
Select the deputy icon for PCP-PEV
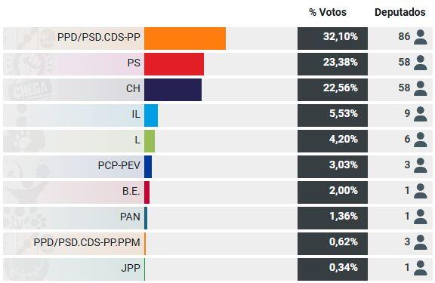(421, 165)
